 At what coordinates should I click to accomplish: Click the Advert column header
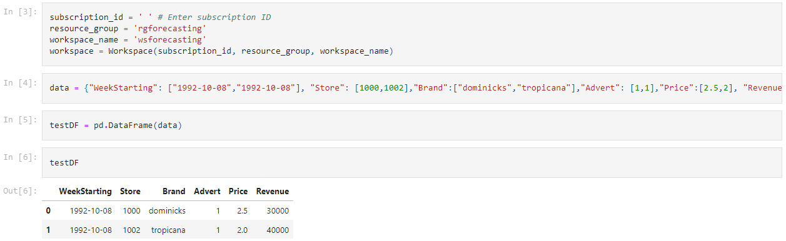point(207,192)
